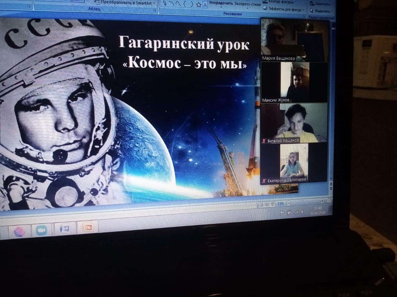
Task: Select Максим Жуков video tile
Action: point(294,82)
